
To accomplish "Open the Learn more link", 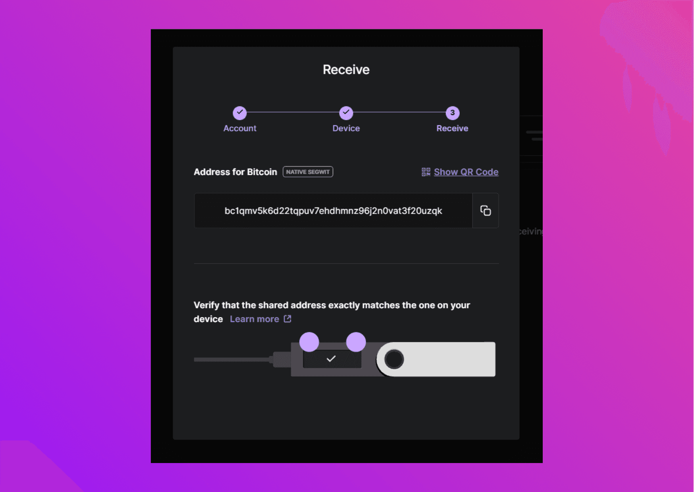I will (x=254, y=319).
